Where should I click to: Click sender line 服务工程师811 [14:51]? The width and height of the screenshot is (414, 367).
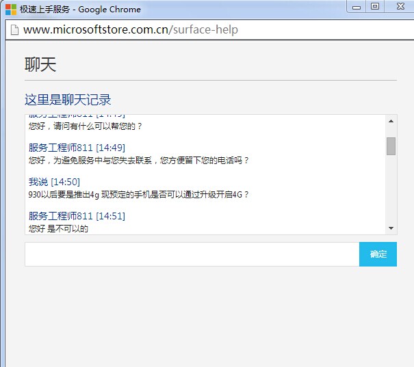pos(77,216)
